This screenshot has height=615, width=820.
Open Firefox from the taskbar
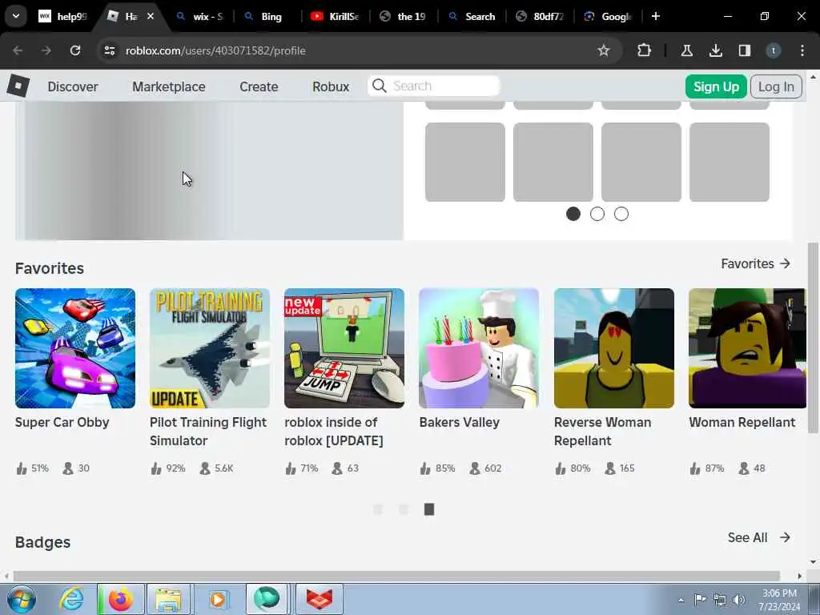120,599
